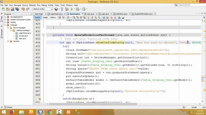Open the File menu
This screenshot has height=115, width=206.
[2, 5]
